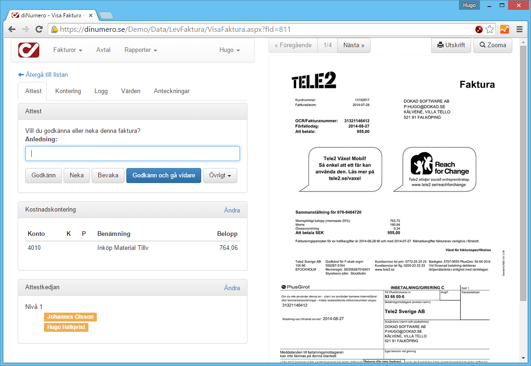Click the Bevaka button
Image resolution: width=531 pixels, height=366 pixels.
tap(108, 175)
